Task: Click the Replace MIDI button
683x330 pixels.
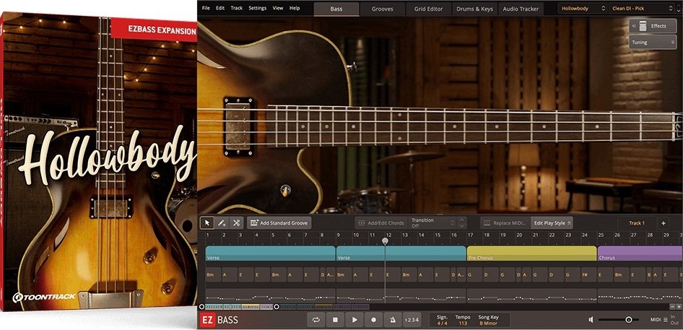Action: pyautogui.click(x=505, y=222)
